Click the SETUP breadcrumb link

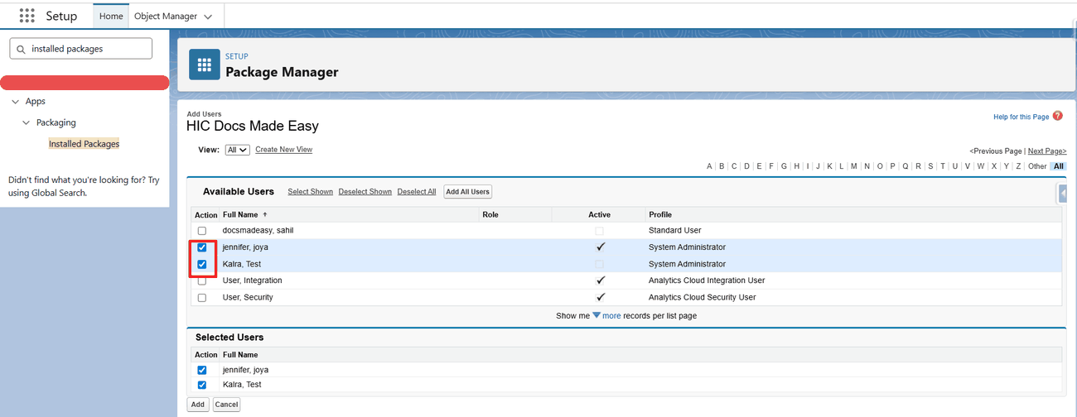pos(237,56)
